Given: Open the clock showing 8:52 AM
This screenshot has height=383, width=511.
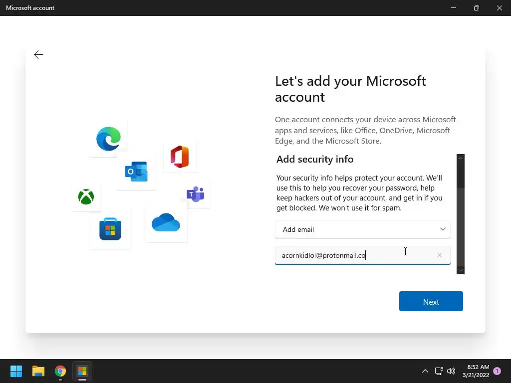Looking at the screenshot, I should tap(476, 371).
